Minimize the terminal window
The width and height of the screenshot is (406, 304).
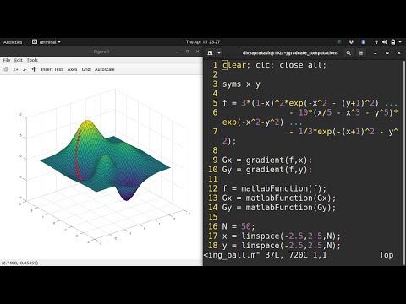click(376, 53)
